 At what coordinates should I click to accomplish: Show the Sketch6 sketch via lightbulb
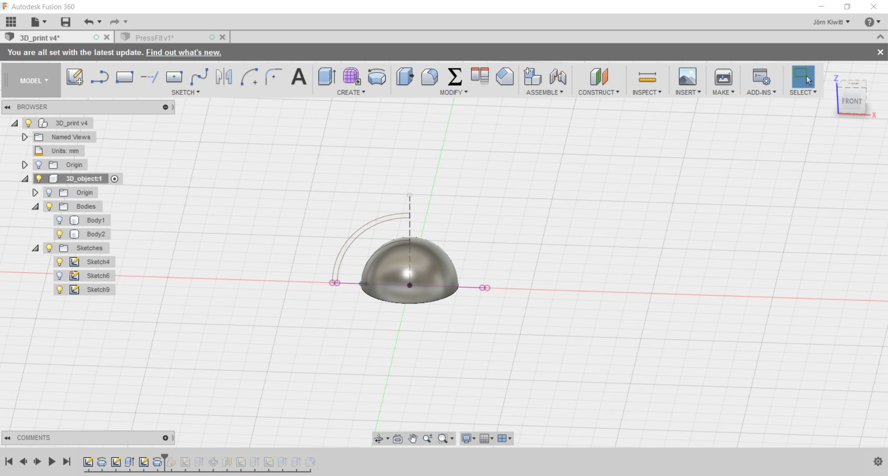coord(59,276)
